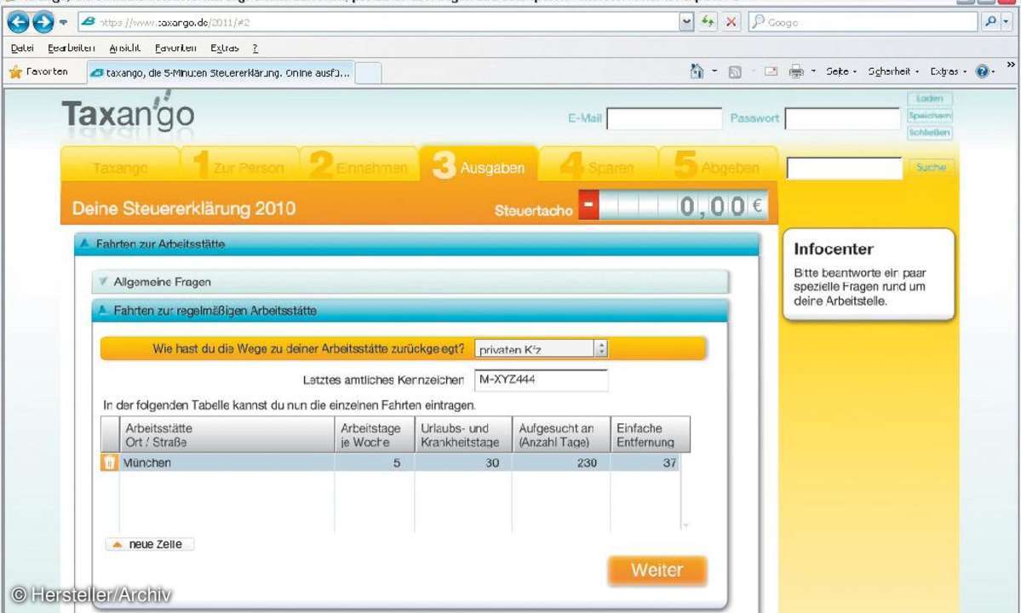Open the printer options dropdown arrow
The height and width of the screenshot is (613, 1021).
812,71
